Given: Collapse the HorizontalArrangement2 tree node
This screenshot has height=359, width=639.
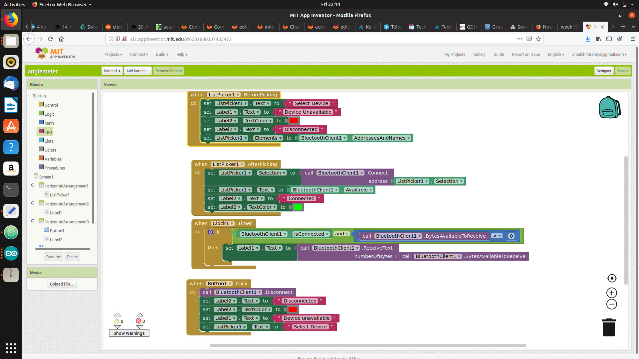Looking at the screenshot, I should coord(33,203).
